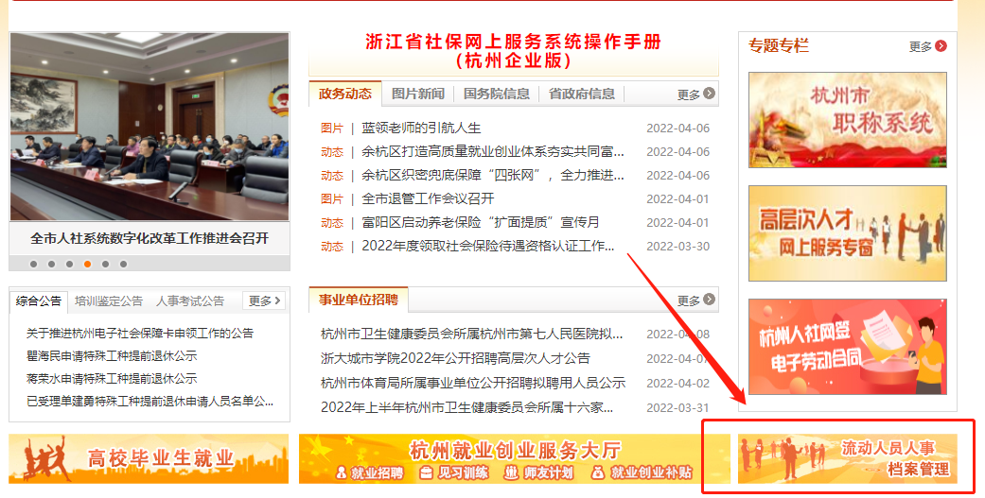Image resolution: width=985 pixels, height=498 pixels.
Task: Open 流动人员人事档案管理 banner
Action: click(848, 458)
